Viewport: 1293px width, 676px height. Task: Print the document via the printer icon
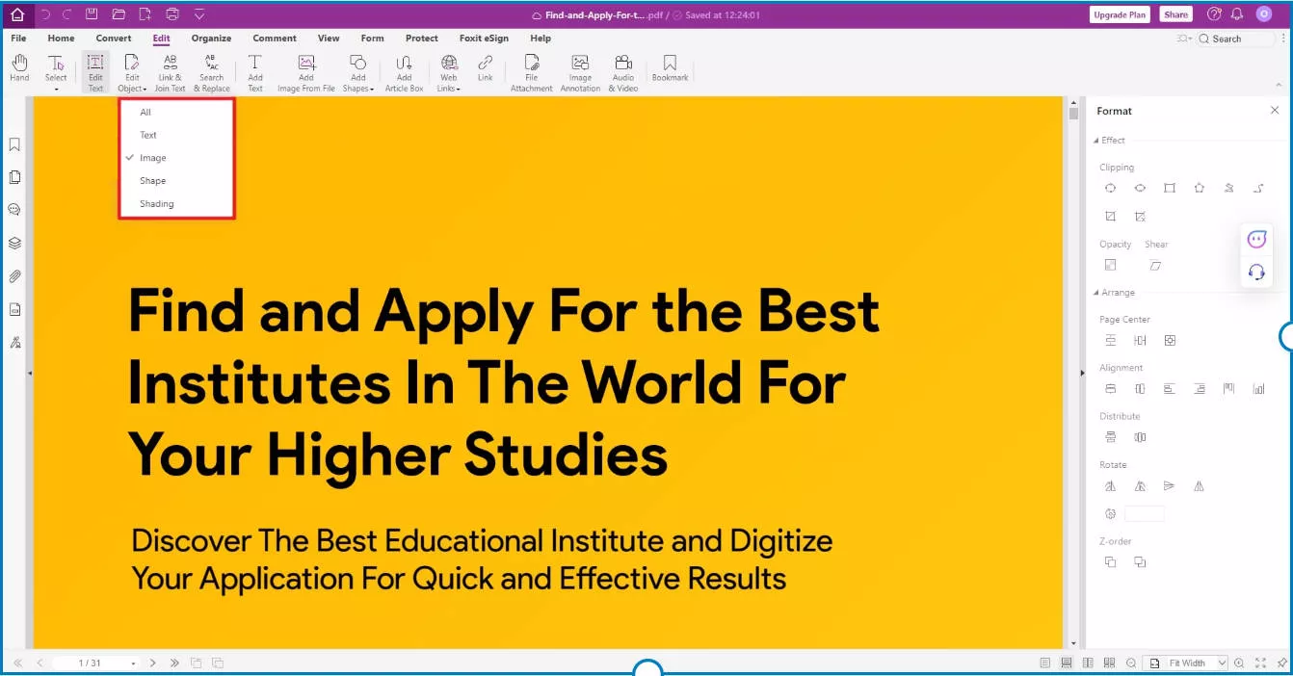(172, 14)
